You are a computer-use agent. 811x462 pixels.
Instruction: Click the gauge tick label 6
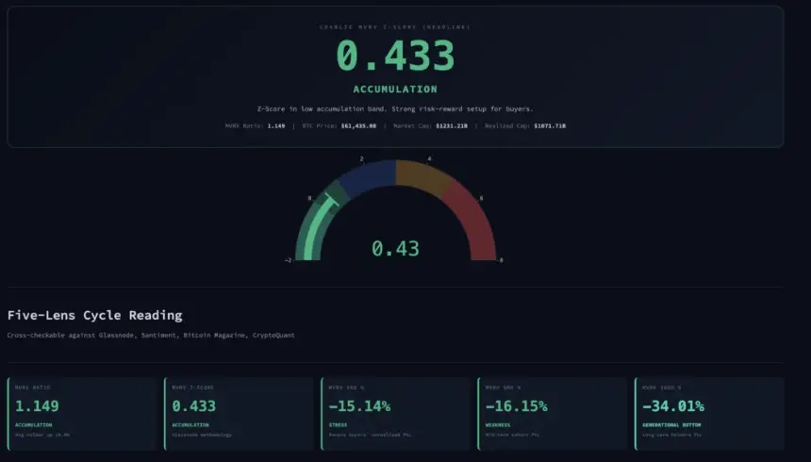pyautogui.click(x=481, y=198)
